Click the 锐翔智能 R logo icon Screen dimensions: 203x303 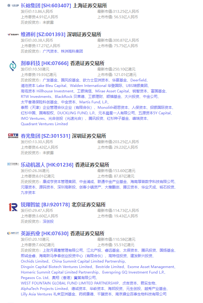tap(13, 207)
